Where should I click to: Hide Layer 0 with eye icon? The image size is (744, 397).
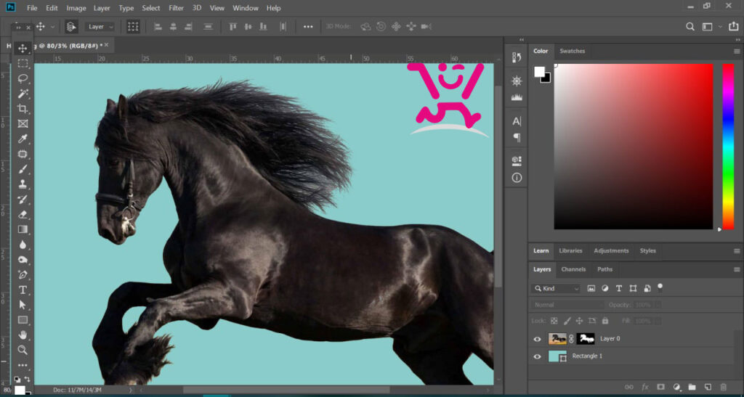537,339
